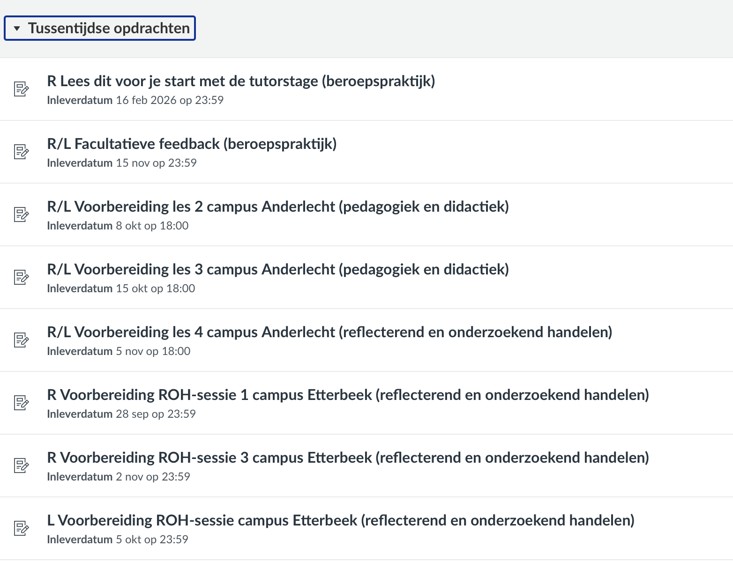This screenshot has width=733, height=562.
Task: Open R Lees dit voor je start met de tutorstage
Action: click(x=241, y=81)
